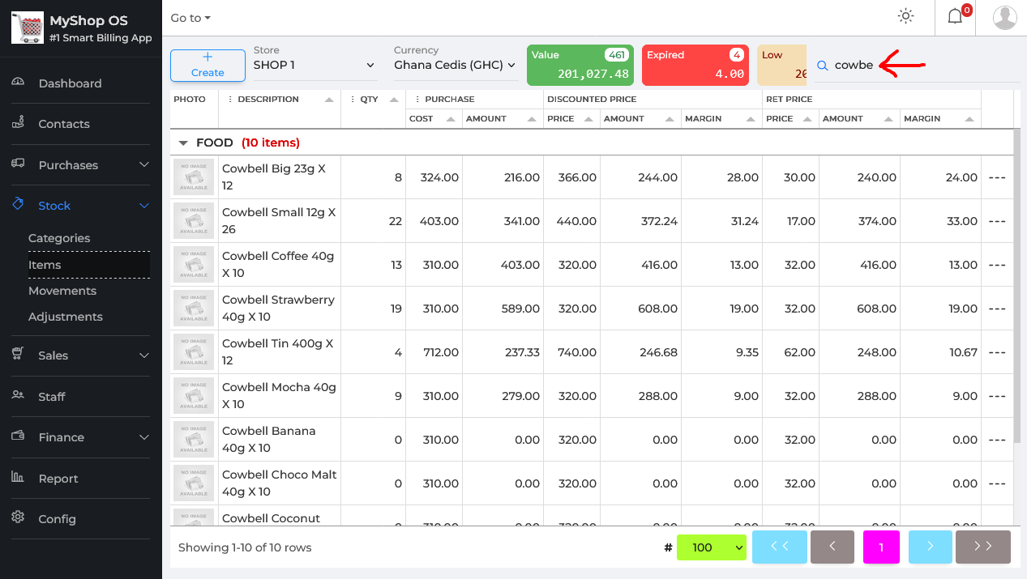Click the red Expired summary card
The height and width of the screenshot is (579, 1027).
pyautogui.click(x=695, y=65)
